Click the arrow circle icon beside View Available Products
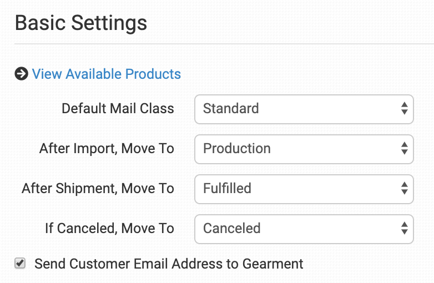Screen dimensions: 434x283 [x=21, y=74]
